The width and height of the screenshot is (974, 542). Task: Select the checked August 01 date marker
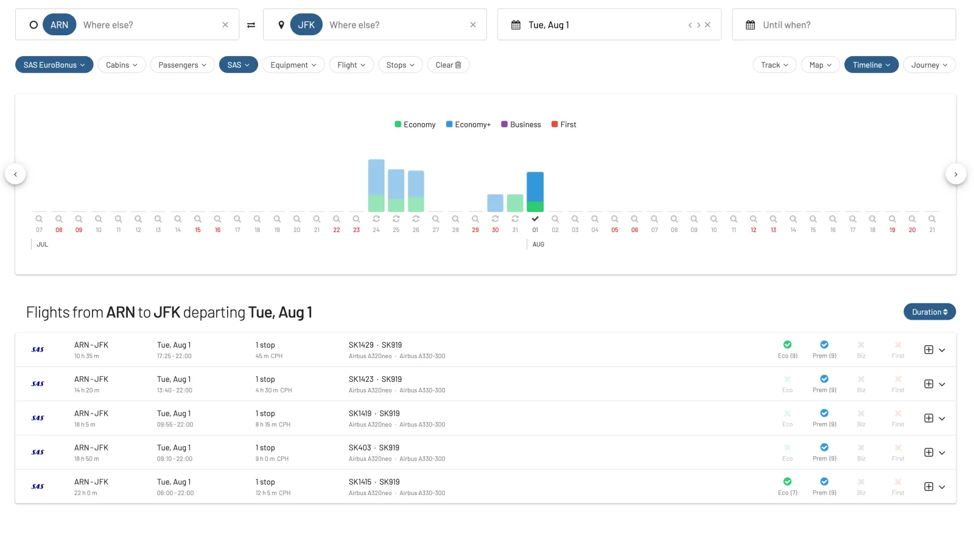(x=535, y=219)
